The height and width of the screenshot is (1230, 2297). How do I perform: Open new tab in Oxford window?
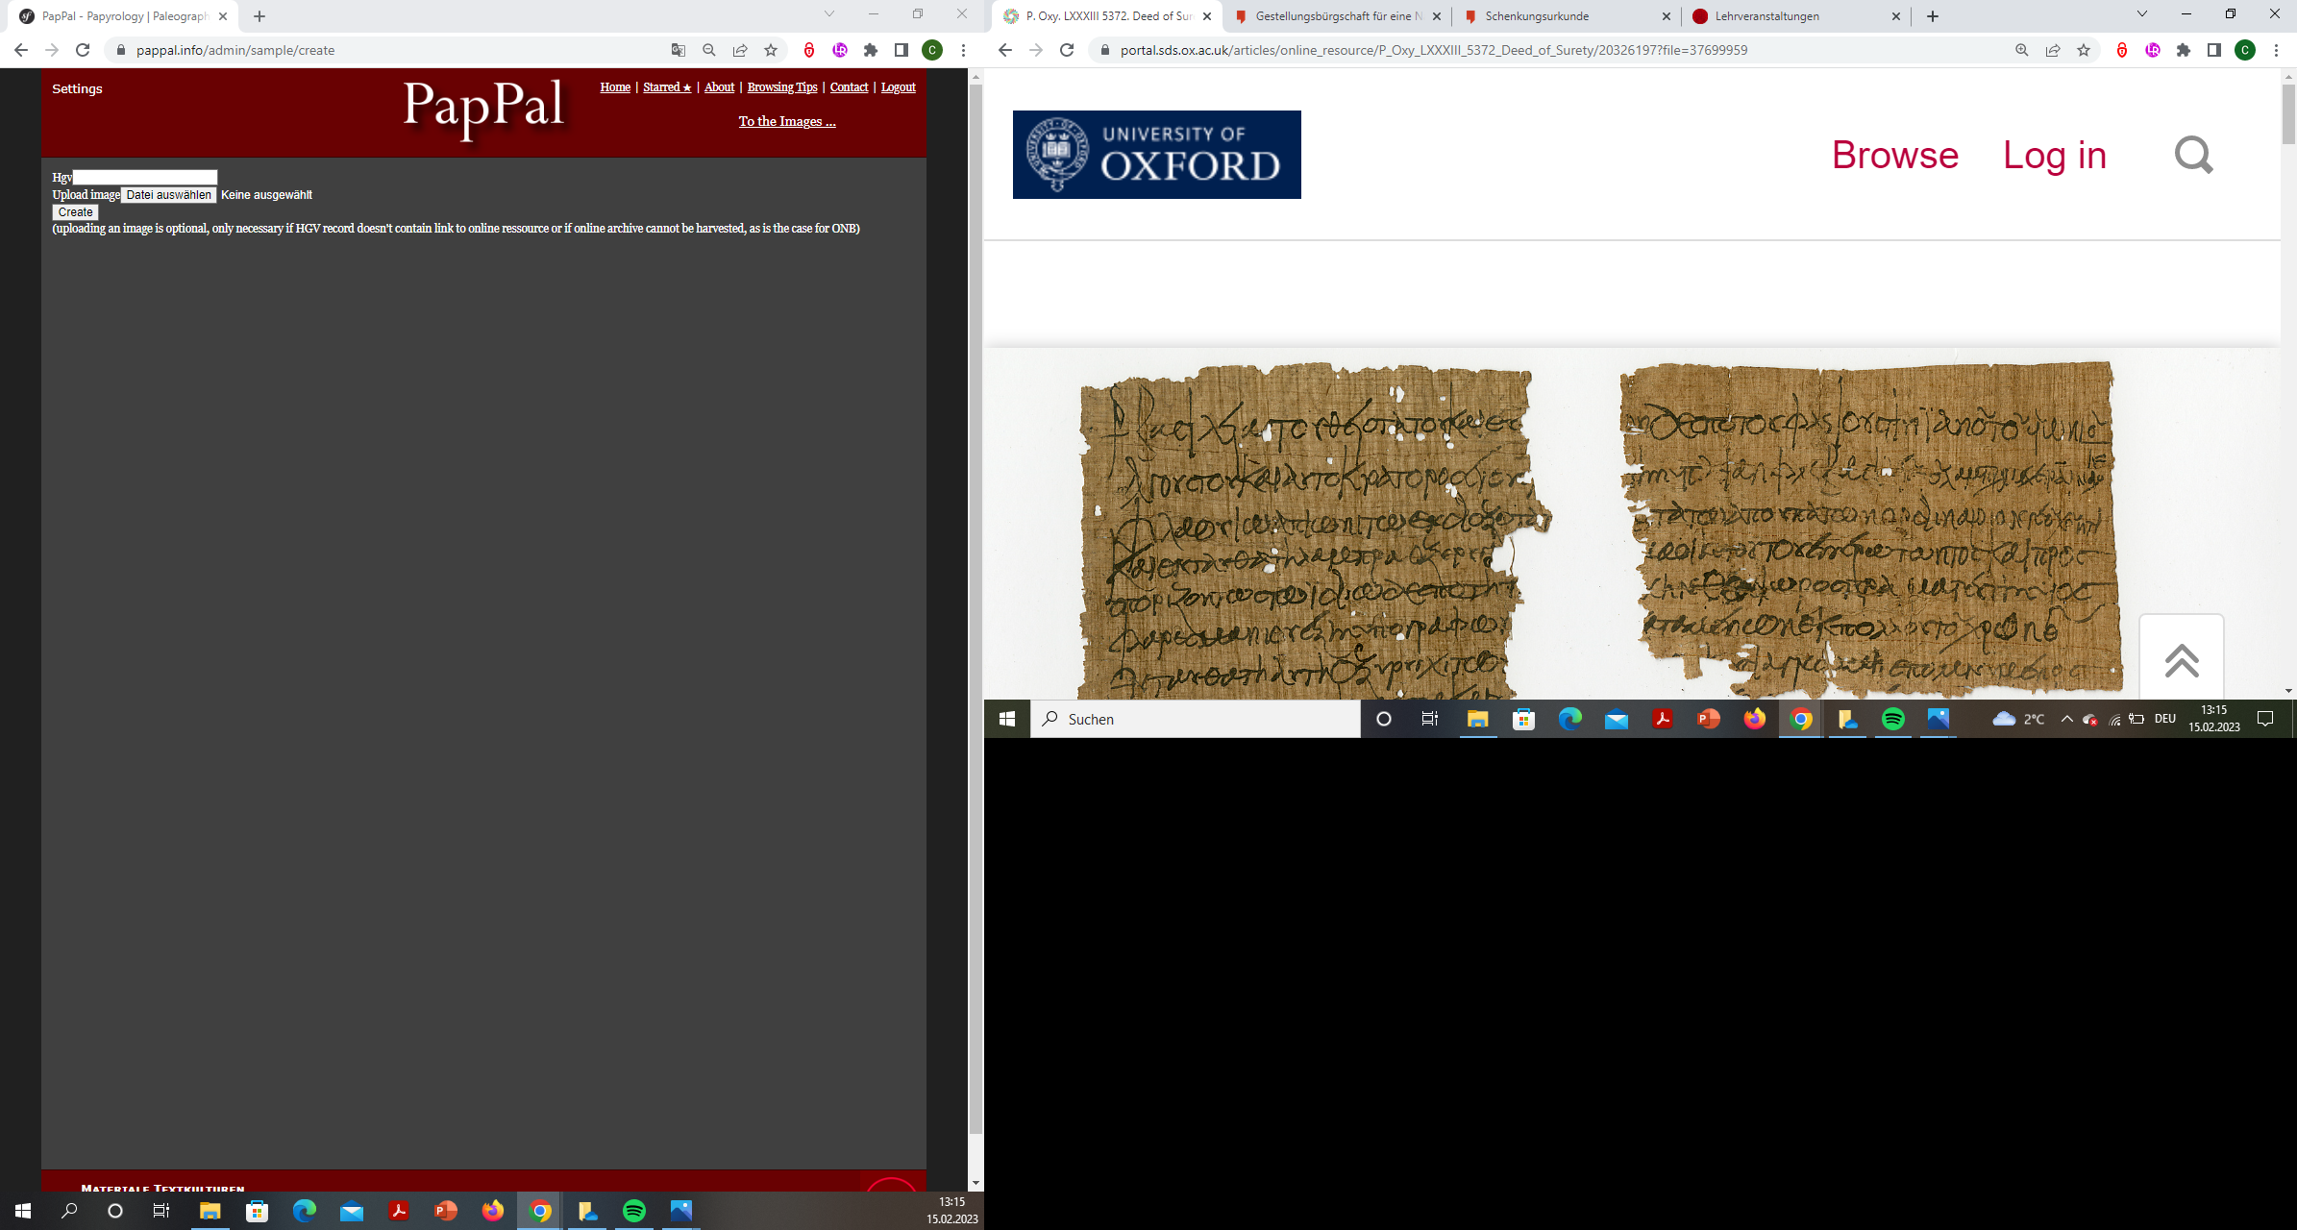(1933, 16)
